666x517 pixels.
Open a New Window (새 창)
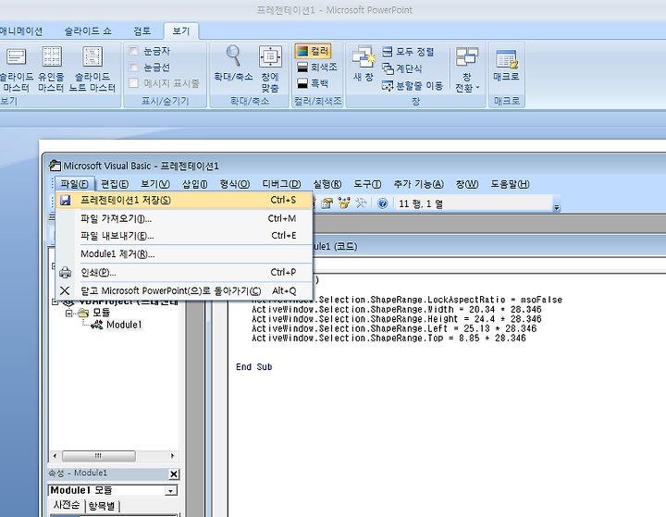click(x=364, y=64)
